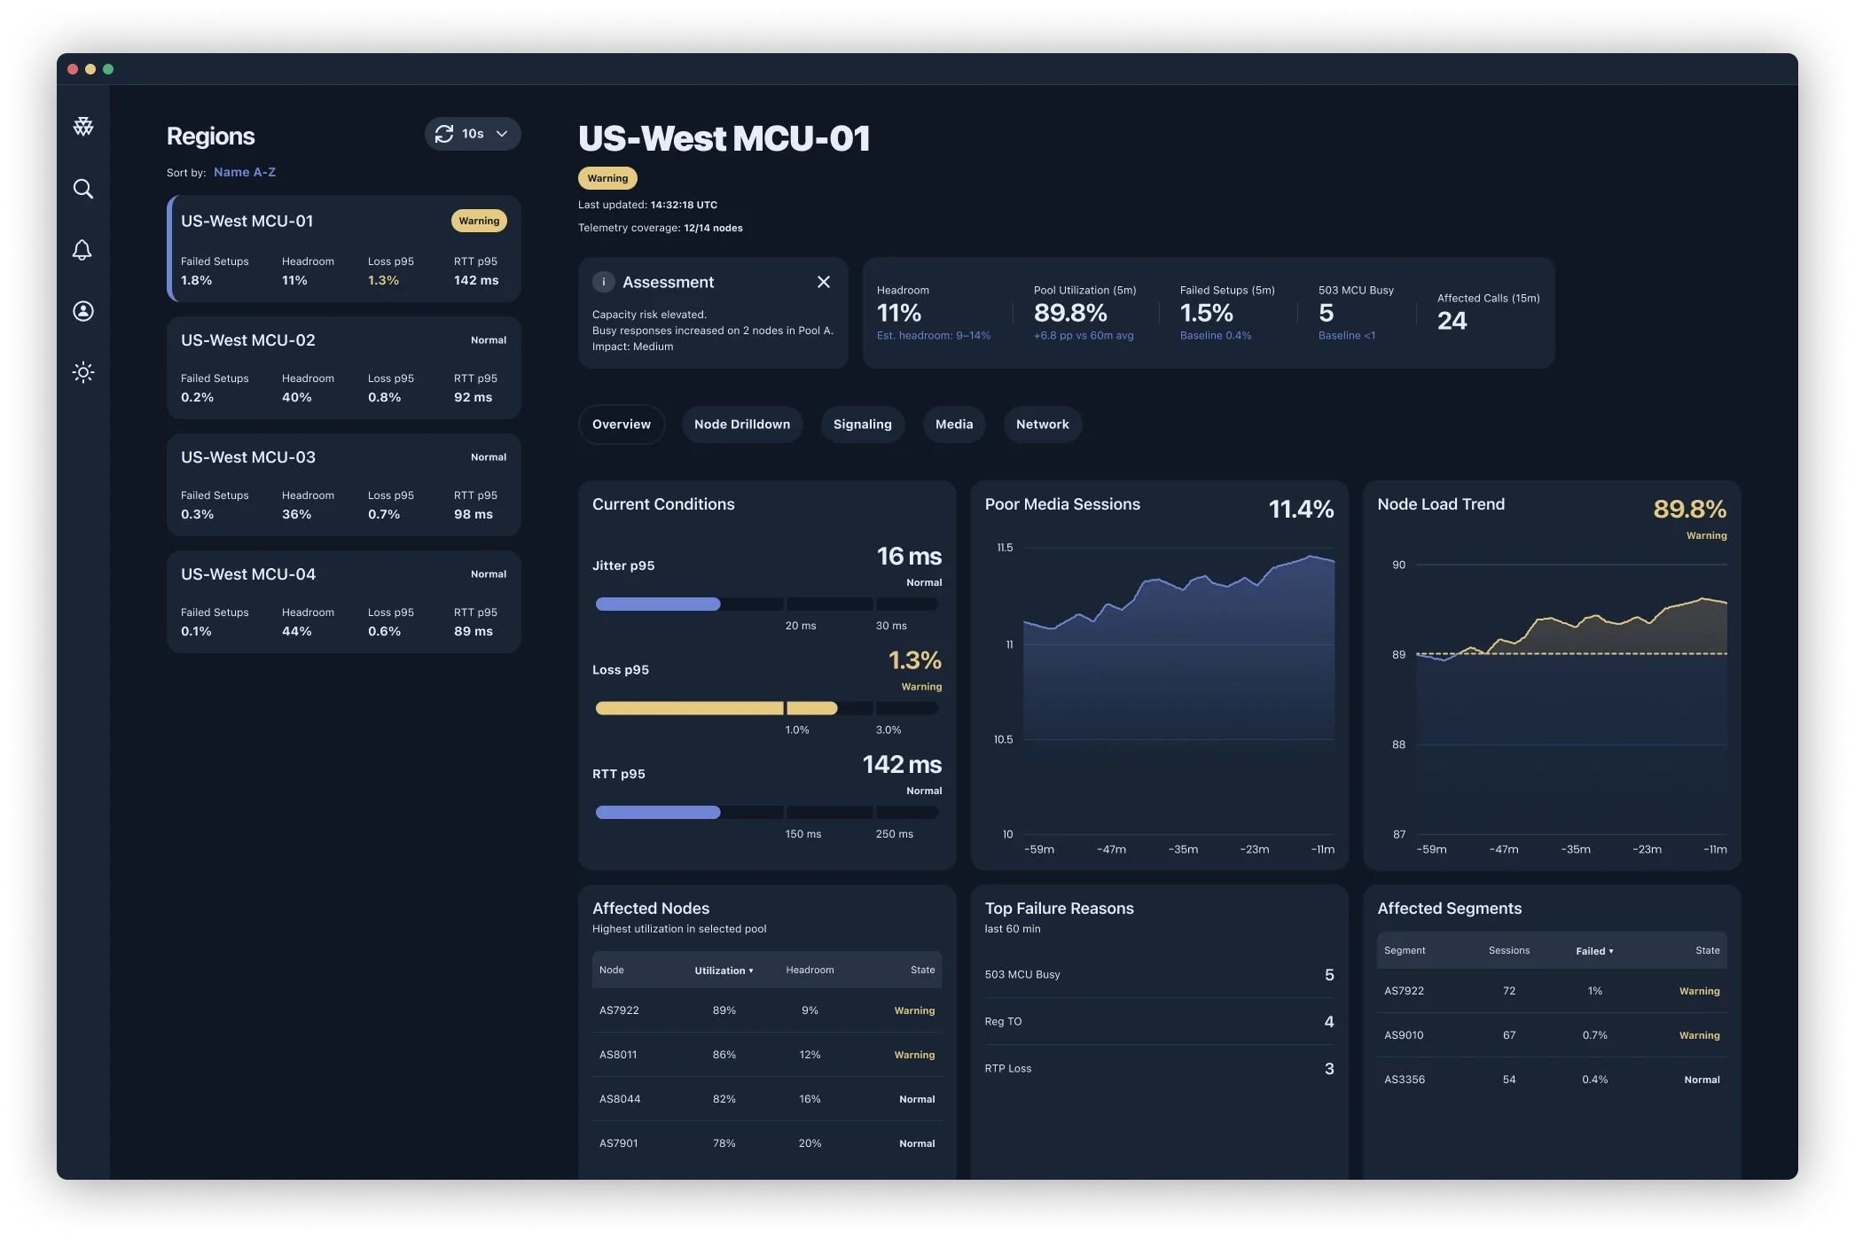Click the refresh icon beside 10s

tap(444, 134)
